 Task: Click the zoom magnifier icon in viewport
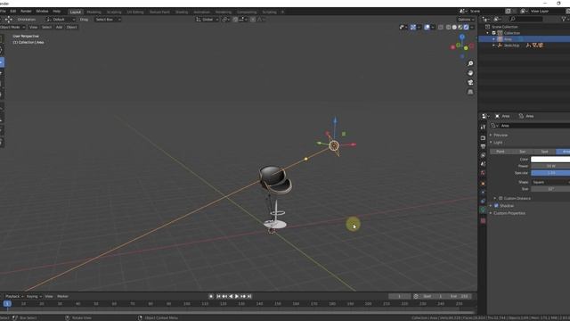point(470,63)
